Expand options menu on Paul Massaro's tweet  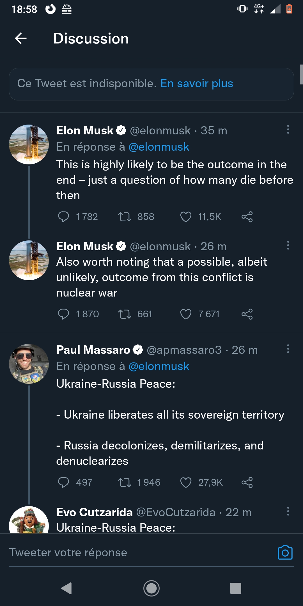(288, 349)
